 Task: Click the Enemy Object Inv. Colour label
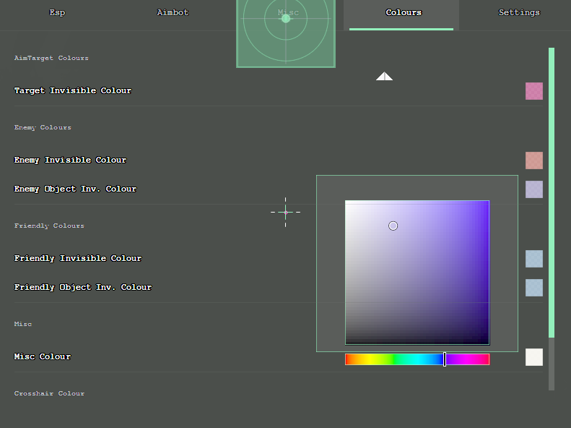pyautogui.click(x=75, y=189)
